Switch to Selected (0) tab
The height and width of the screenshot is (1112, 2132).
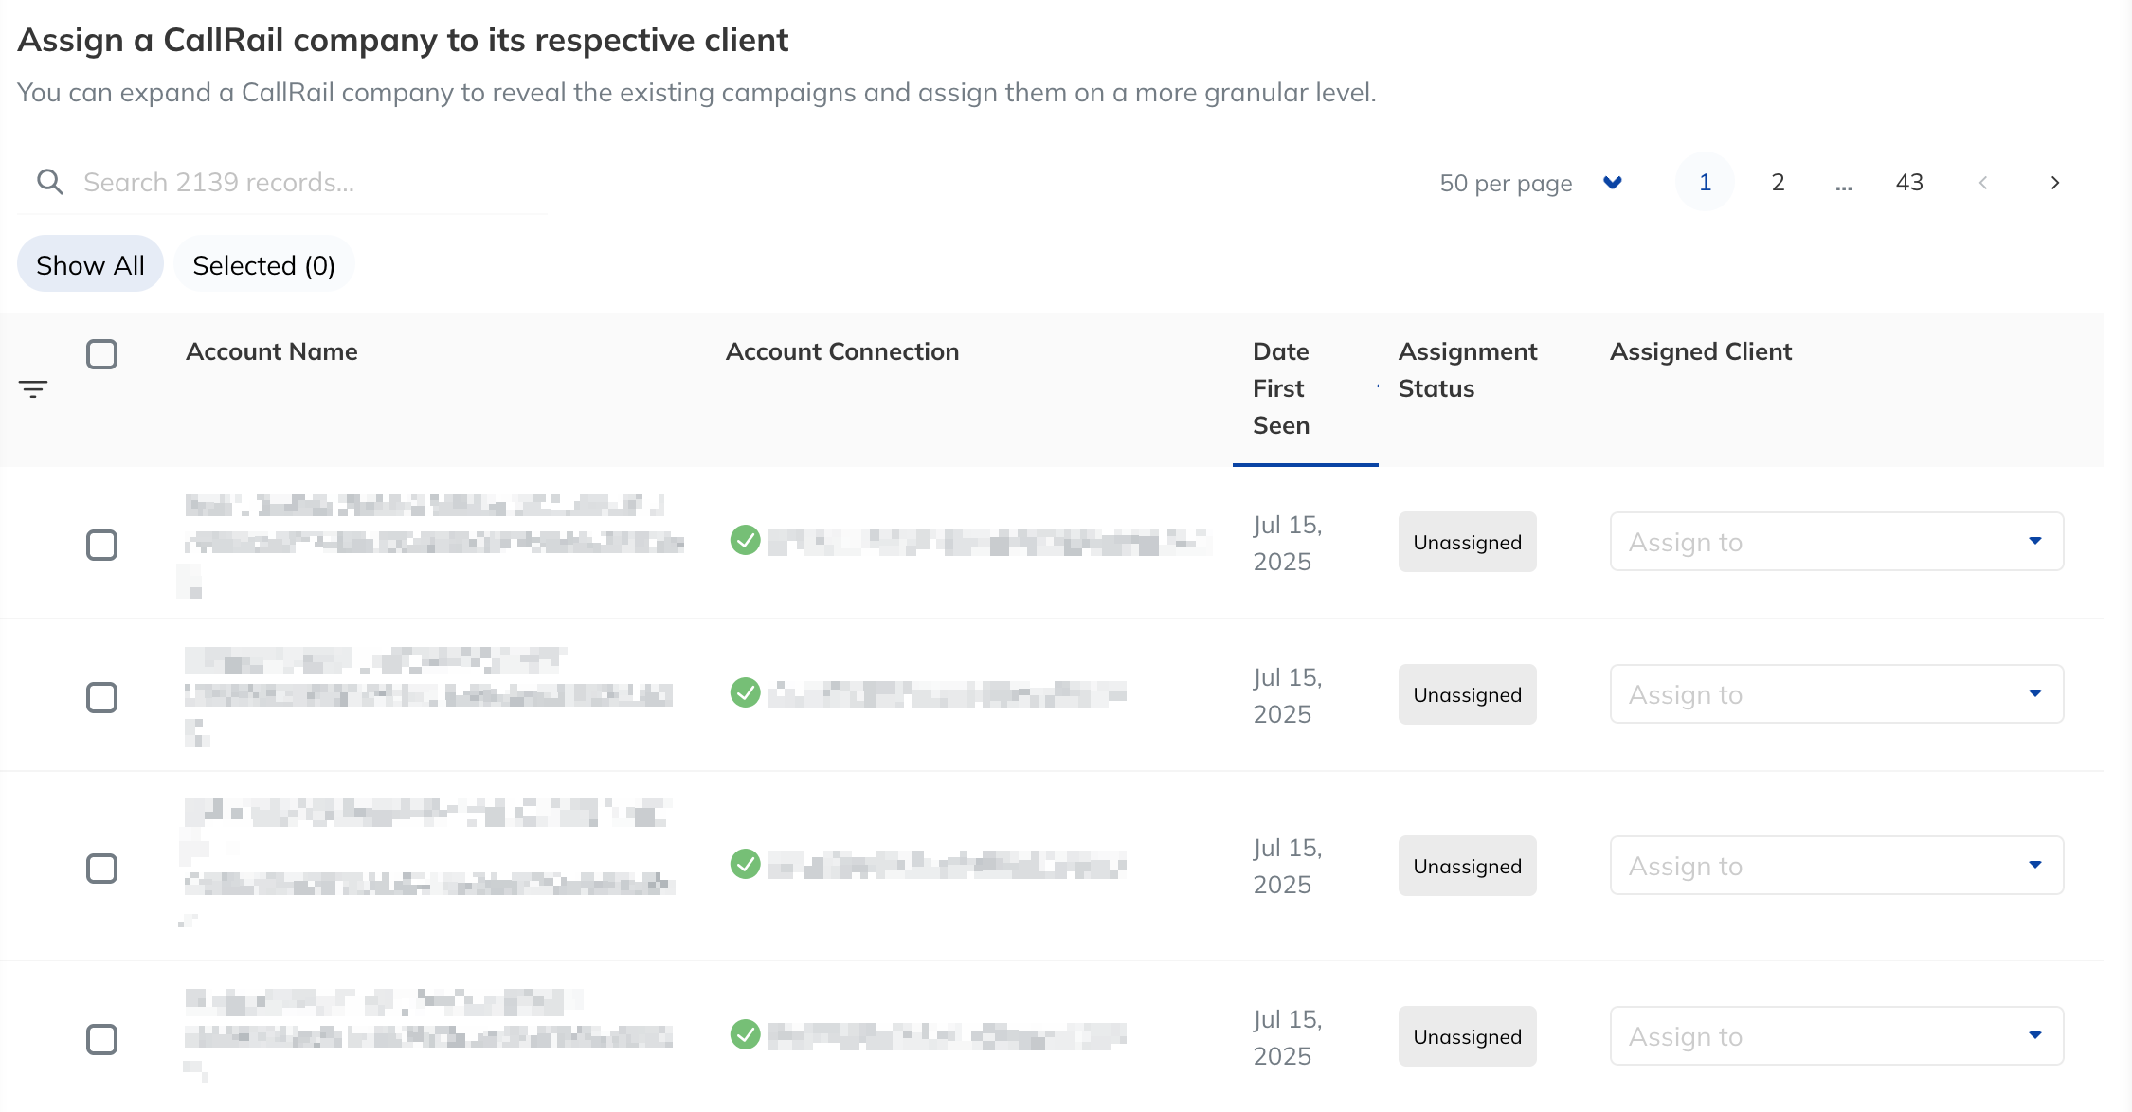[263, 264]
